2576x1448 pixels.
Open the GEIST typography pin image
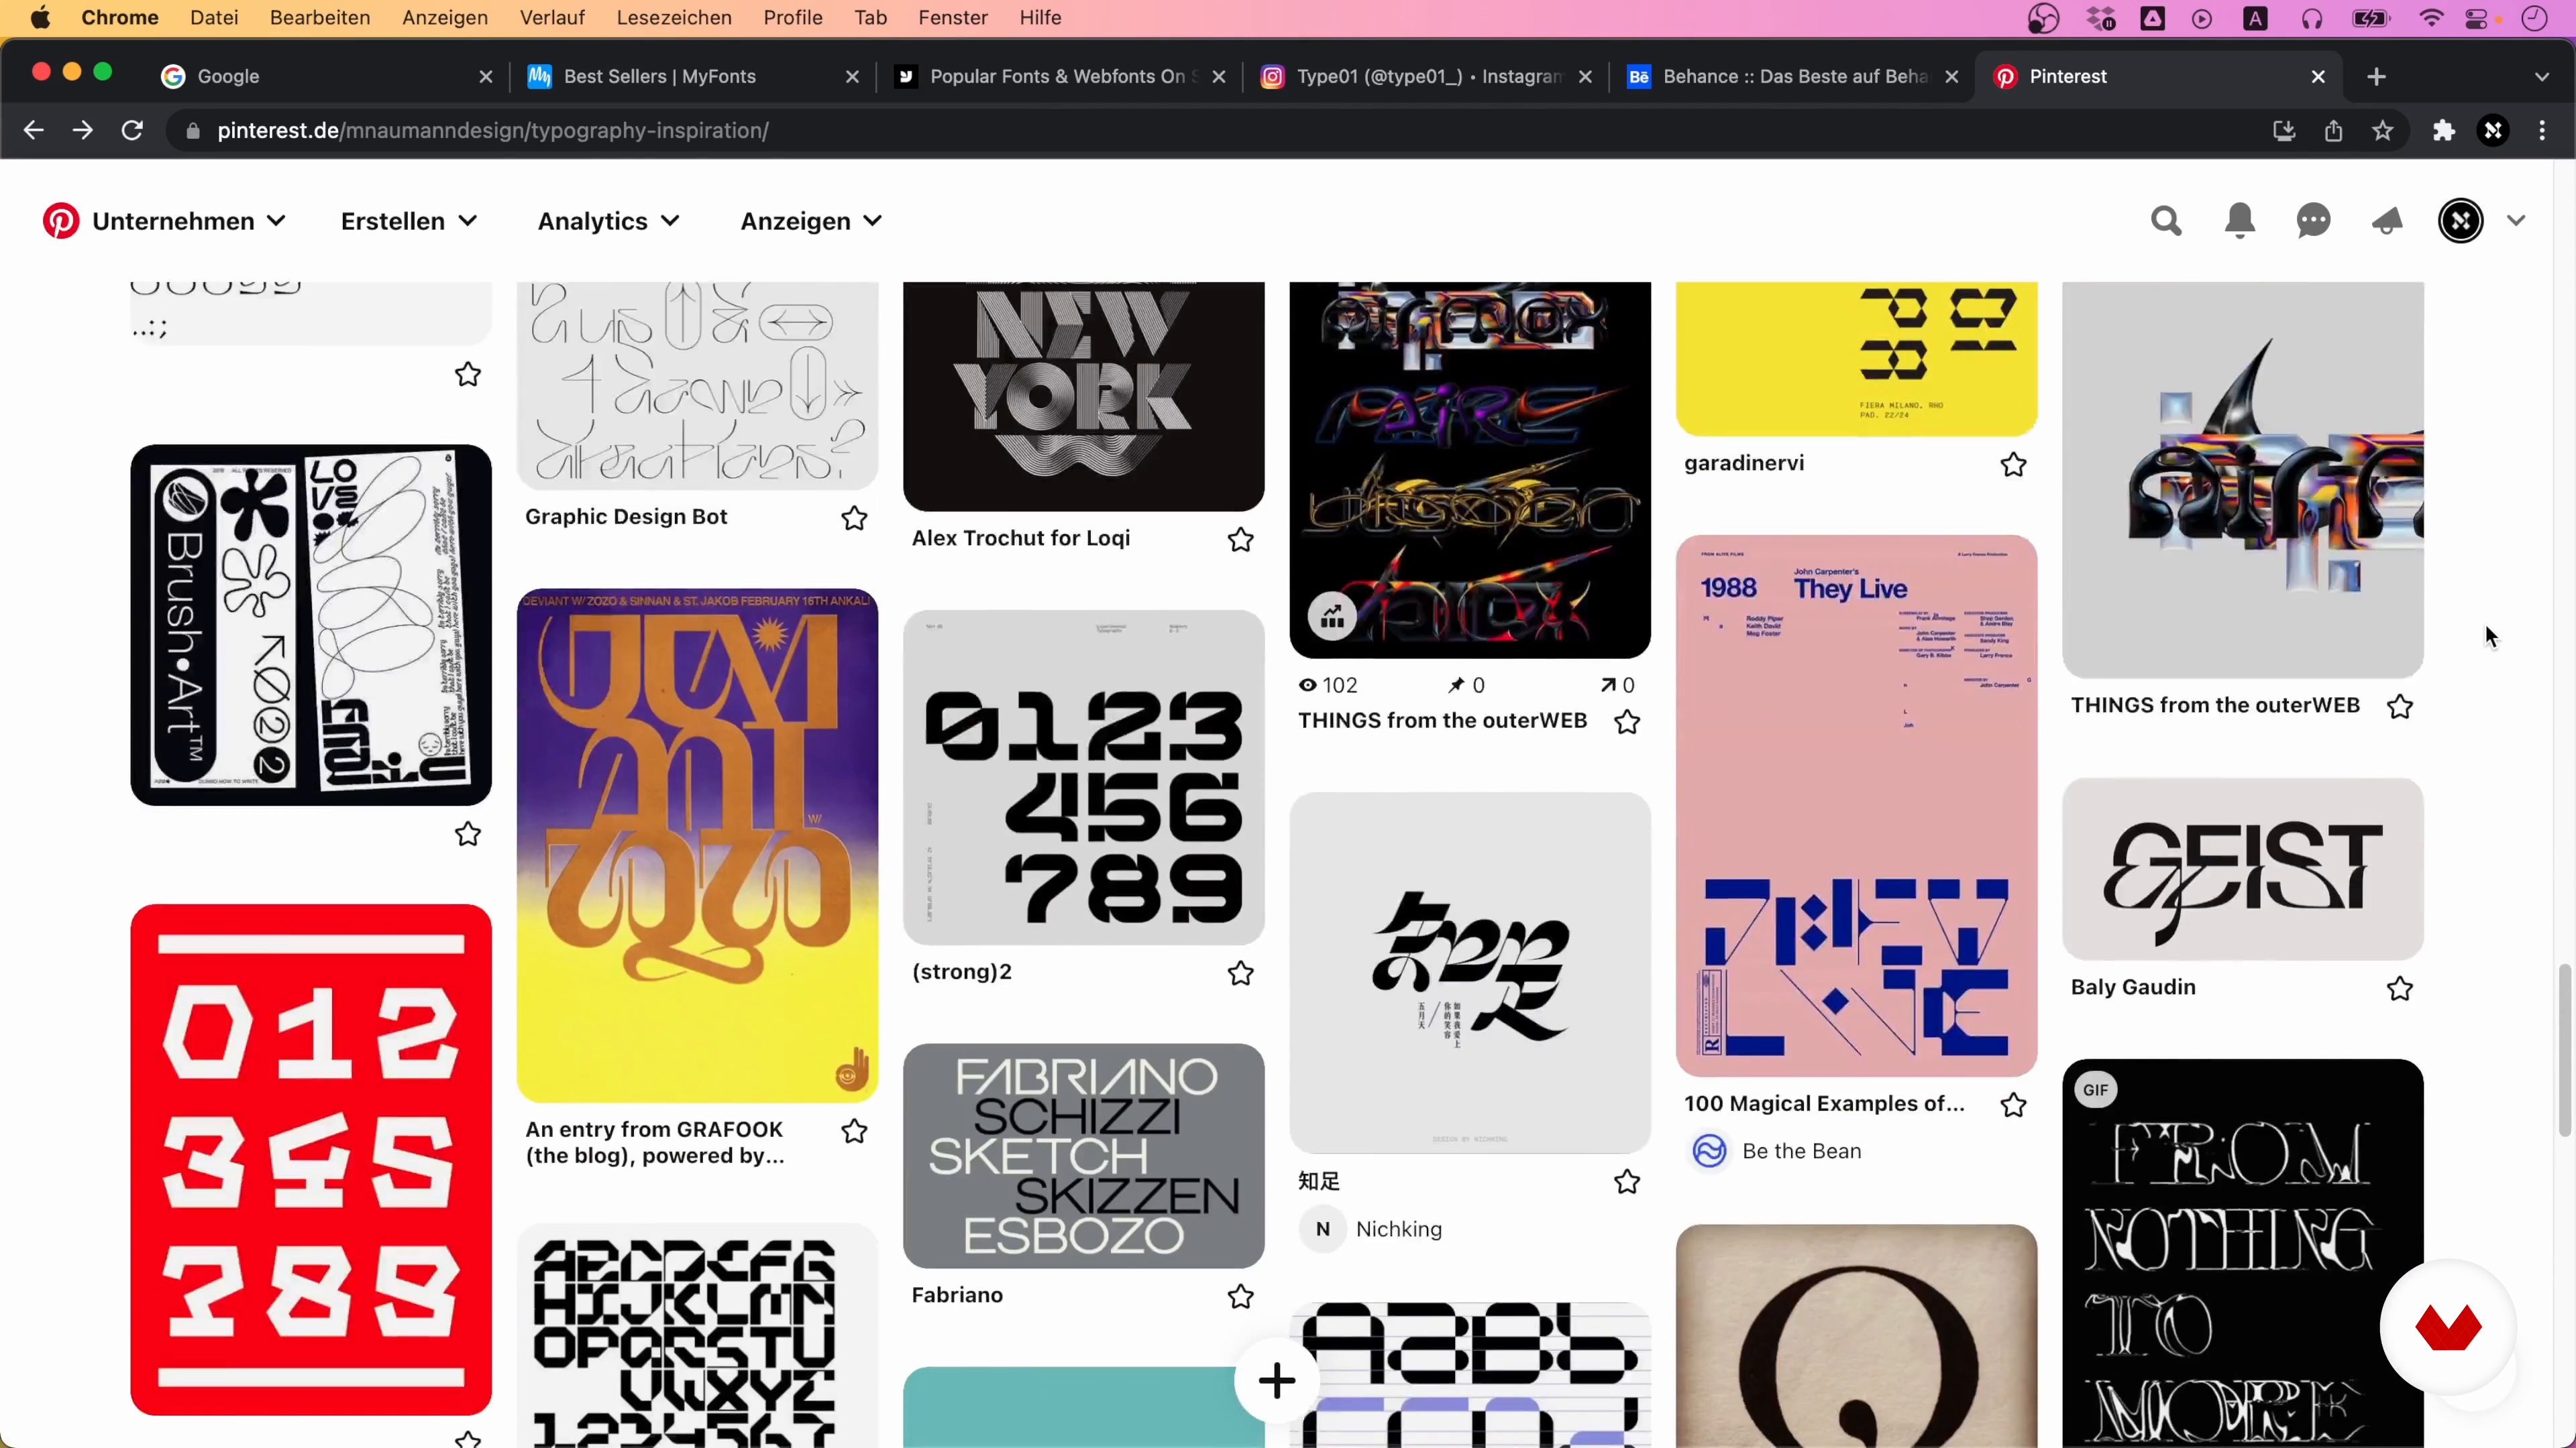tap(2242, 869)
